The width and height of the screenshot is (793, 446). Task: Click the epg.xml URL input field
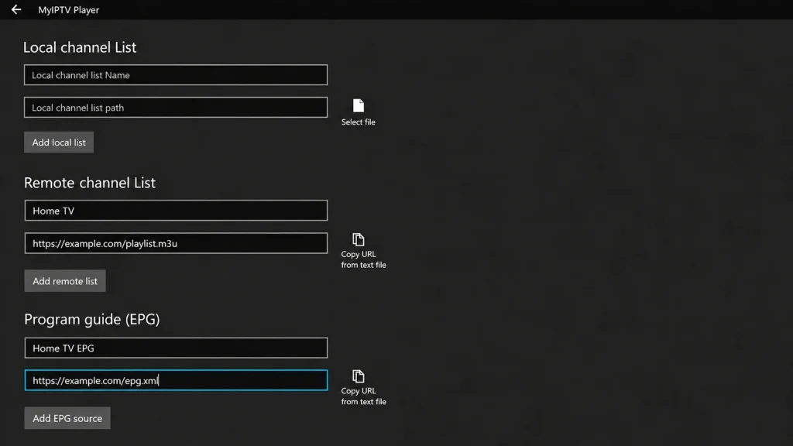(176, 380)
